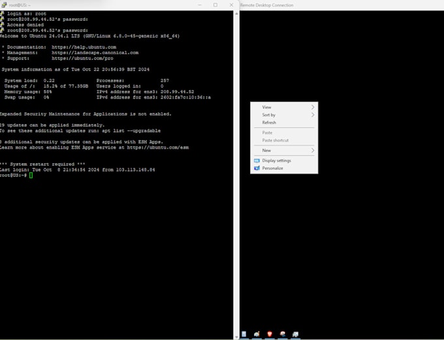Click the last login IP 103.113.148.84

click(135, 170)
